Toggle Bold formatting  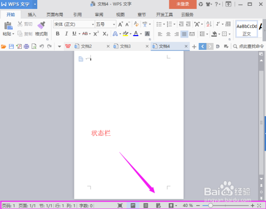57,33
